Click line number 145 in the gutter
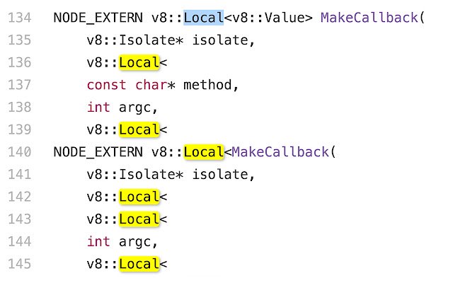453x283 pixels. tap(19, 264)
